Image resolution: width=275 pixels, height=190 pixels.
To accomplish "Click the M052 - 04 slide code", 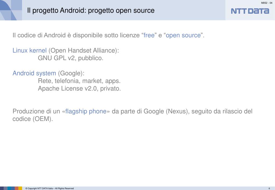I will 267,3.
